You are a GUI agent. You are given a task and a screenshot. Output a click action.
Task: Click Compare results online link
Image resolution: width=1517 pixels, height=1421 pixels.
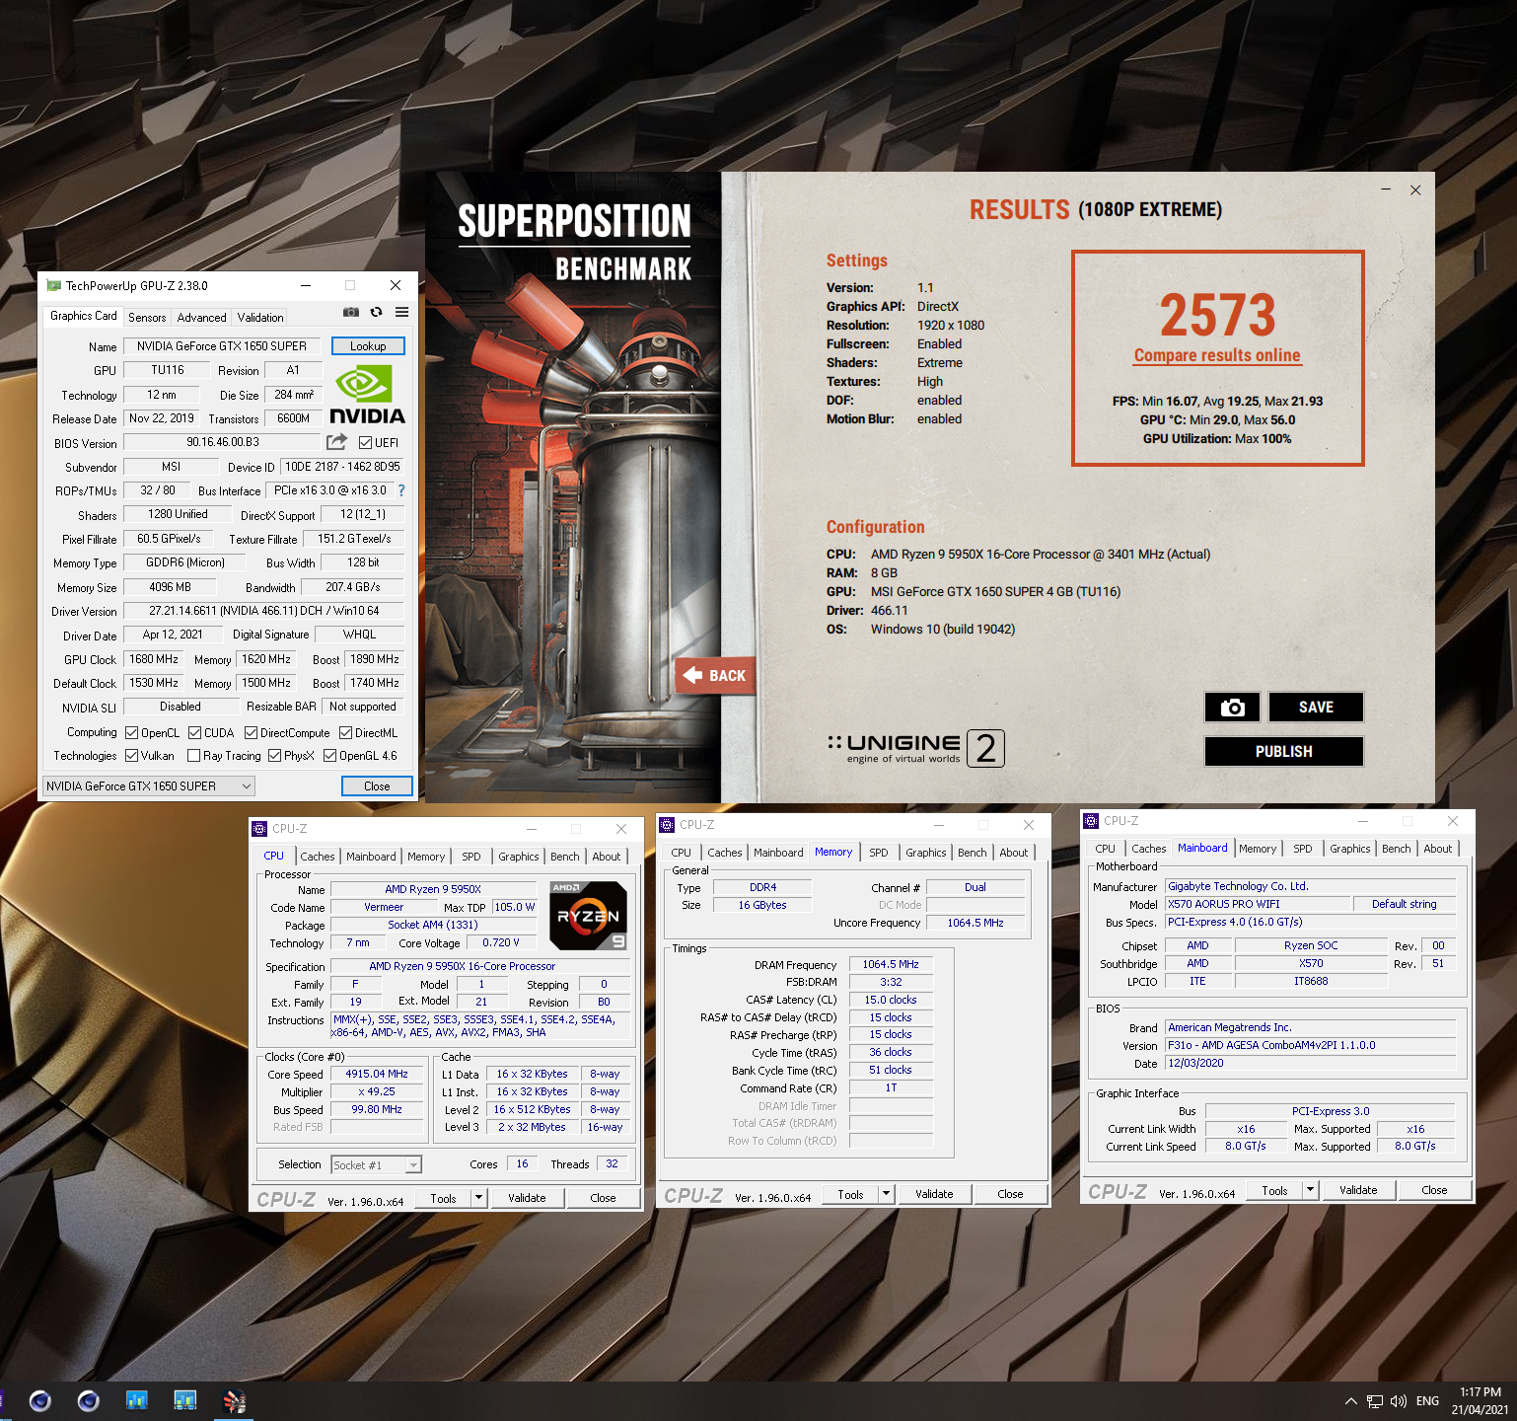pyautogui.click(x=1217, y=355)
